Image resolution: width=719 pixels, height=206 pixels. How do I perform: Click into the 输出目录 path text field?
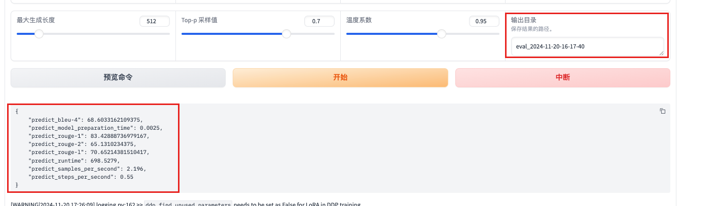(583, 46)
